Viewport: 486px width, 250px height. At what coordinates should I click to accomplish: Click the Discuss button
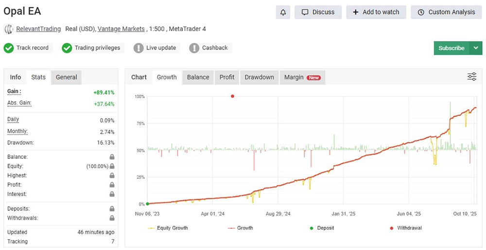click(318, 12)
